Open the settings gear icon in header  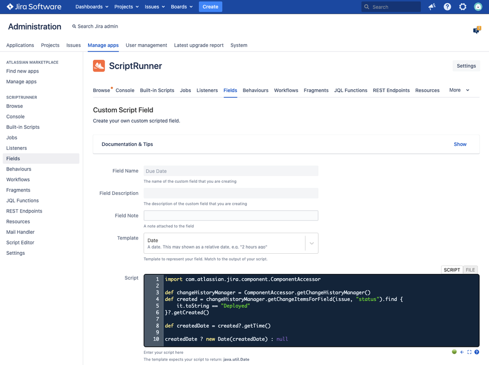point(463,6)
